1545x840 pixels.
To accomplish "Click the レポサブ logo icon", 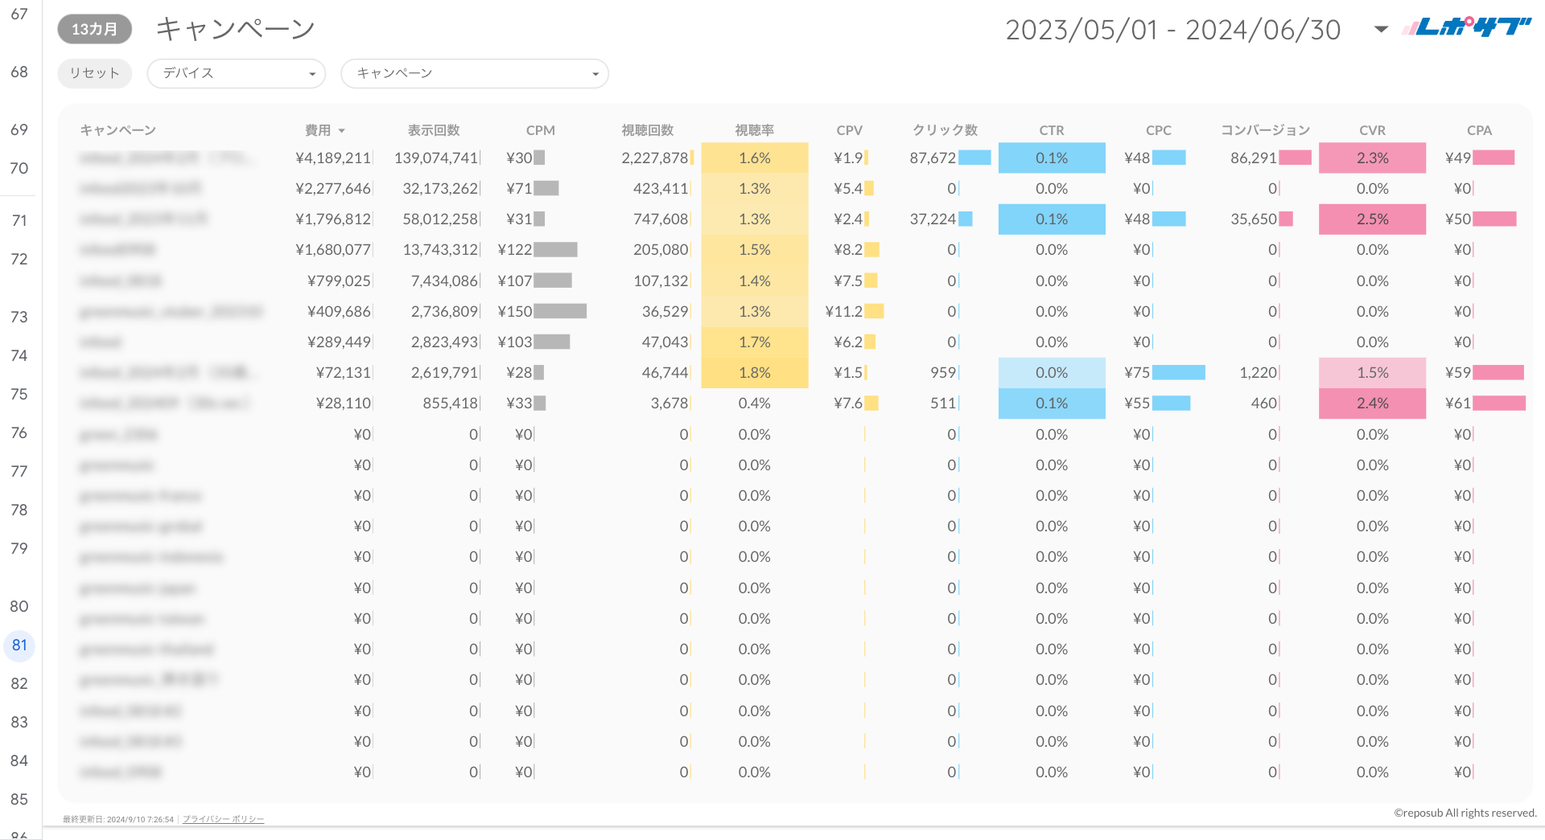I will click(1466, 28).
